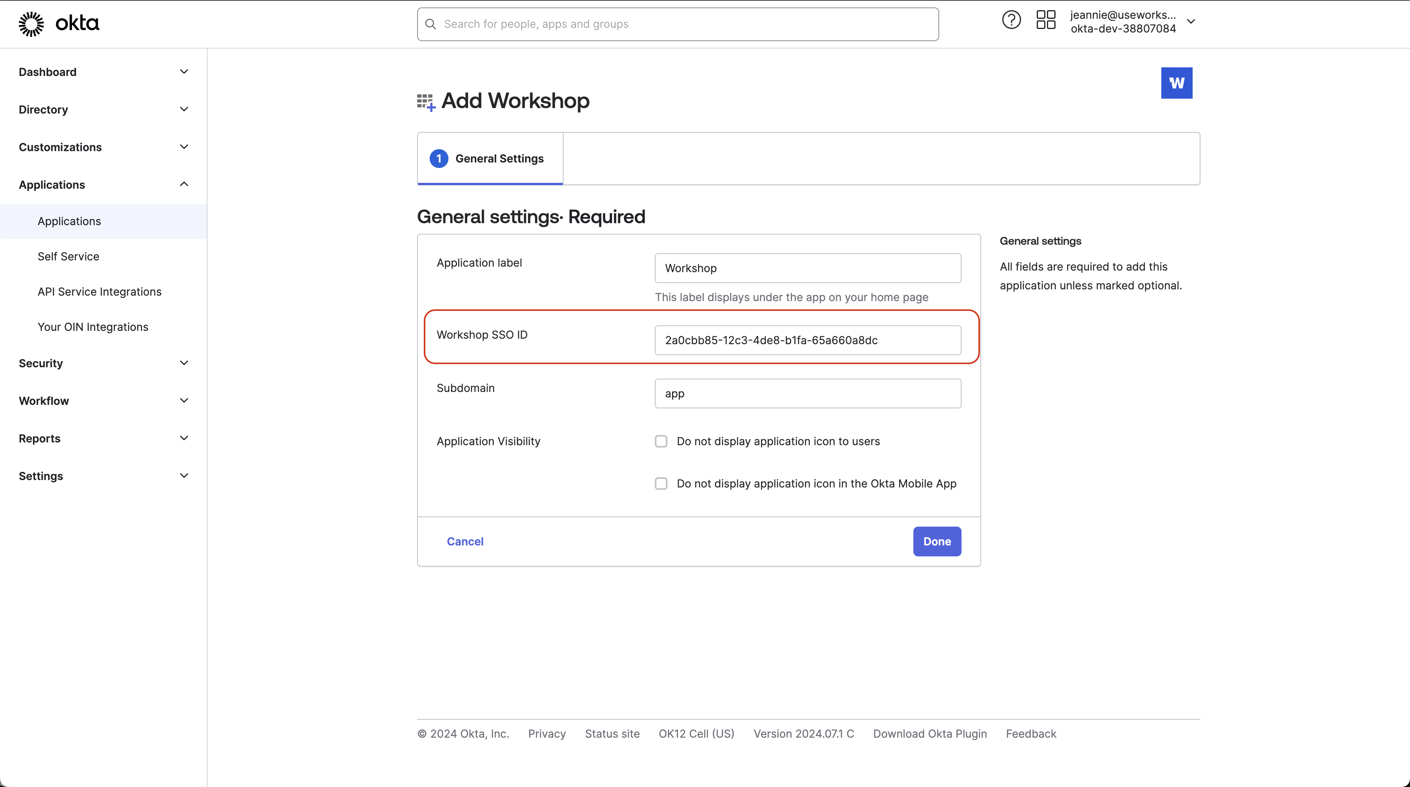Click the Workshop SSO ID input field

(808, 340)
